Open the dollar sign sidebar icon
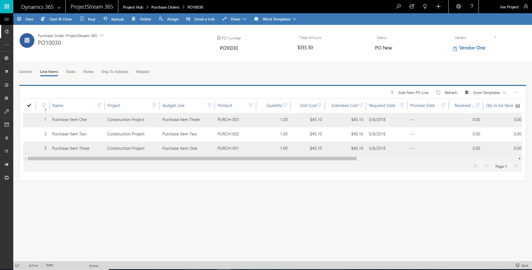Screen dimensions: 532x270 7,164
